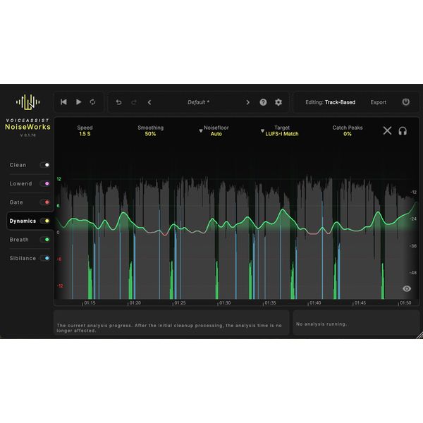Go to next preset with right chevron

click(x=248, y=102)
